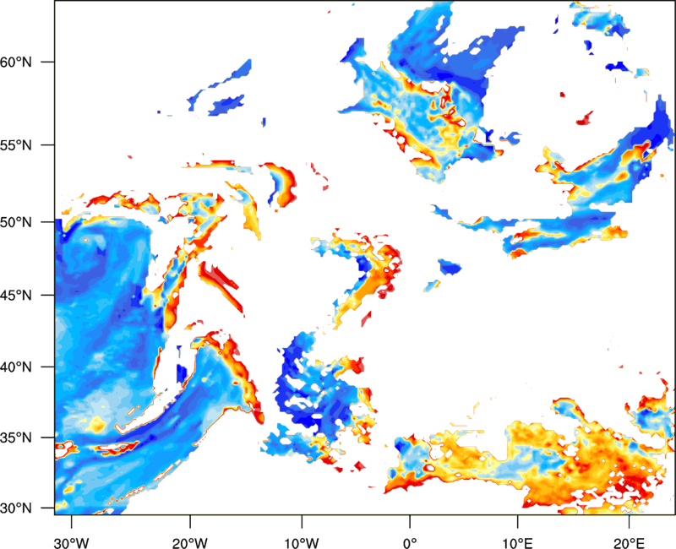
Task: Click the 20°E longitude label
Action: tap(629, 541)
